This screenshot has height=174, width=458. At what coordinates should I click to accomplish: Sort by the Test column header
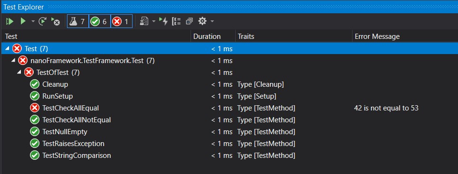[x=96, y=37]
